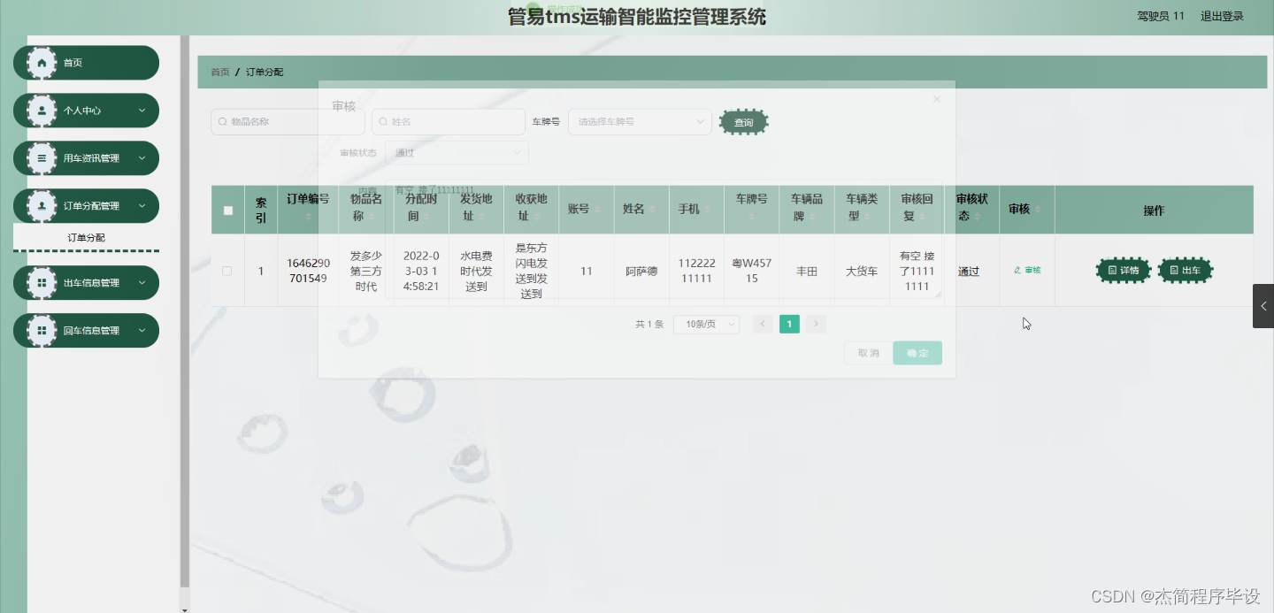The width and height of the screenshot is (1274, 613).
Task: Expand 出车信息管理 chevron
Action: click(x=142, y=283)
